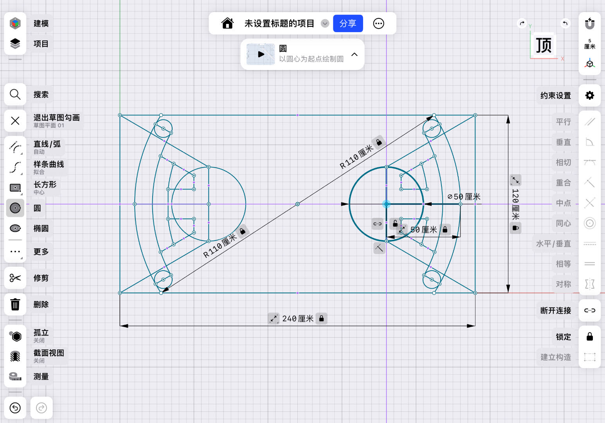Click the 水平/垂直 constraint dashed-line icon

point(590,244)
